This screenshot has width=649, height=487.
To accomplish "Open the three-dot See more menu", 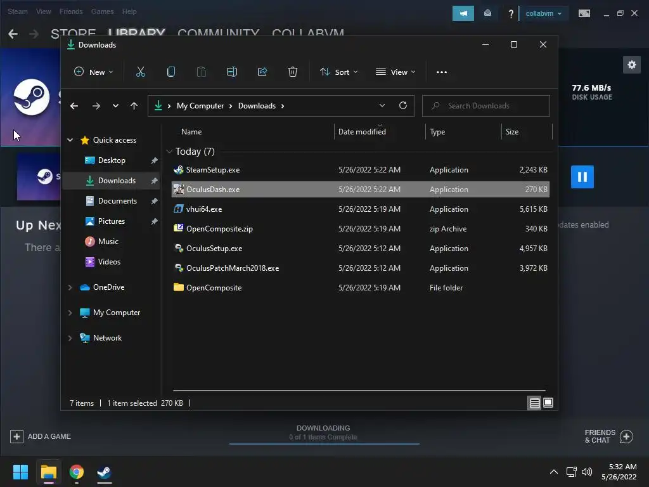I will click(x=442, y=72).
